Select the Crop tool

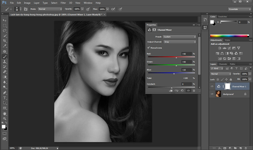[5, 41]
